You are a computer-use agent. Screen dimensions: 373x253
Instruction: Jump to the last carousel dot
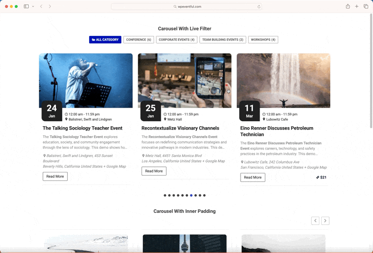(x=204, y=195)
